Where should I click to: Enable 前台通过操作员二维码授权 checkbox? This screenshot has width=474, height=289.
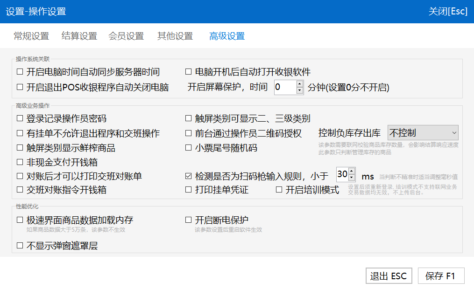coord(188,133)
